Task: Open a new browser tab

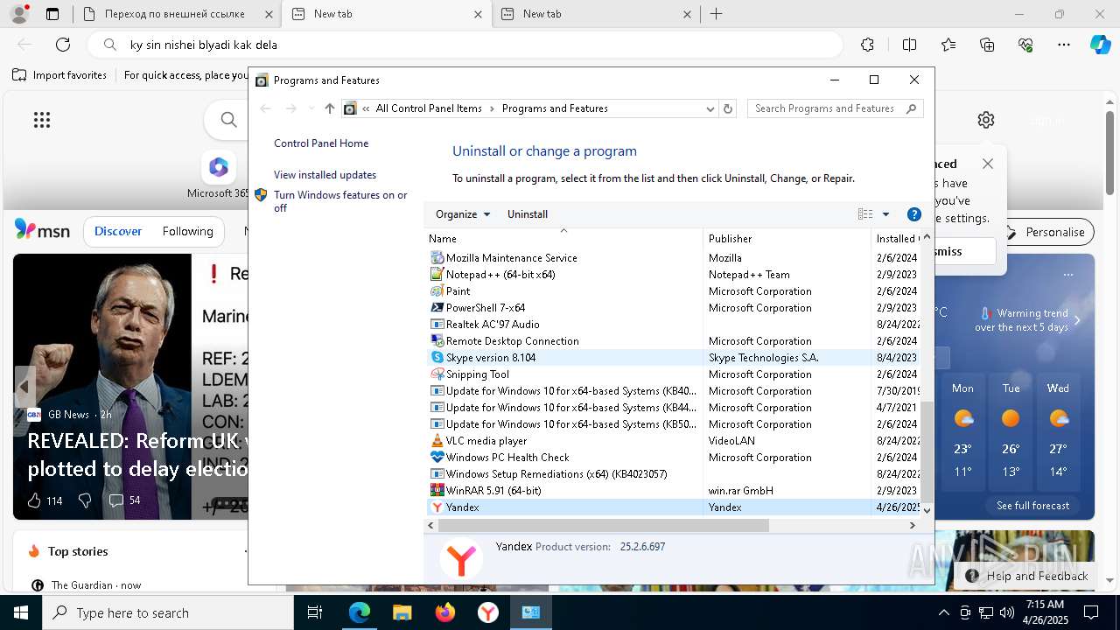Action: coord(717,14)
